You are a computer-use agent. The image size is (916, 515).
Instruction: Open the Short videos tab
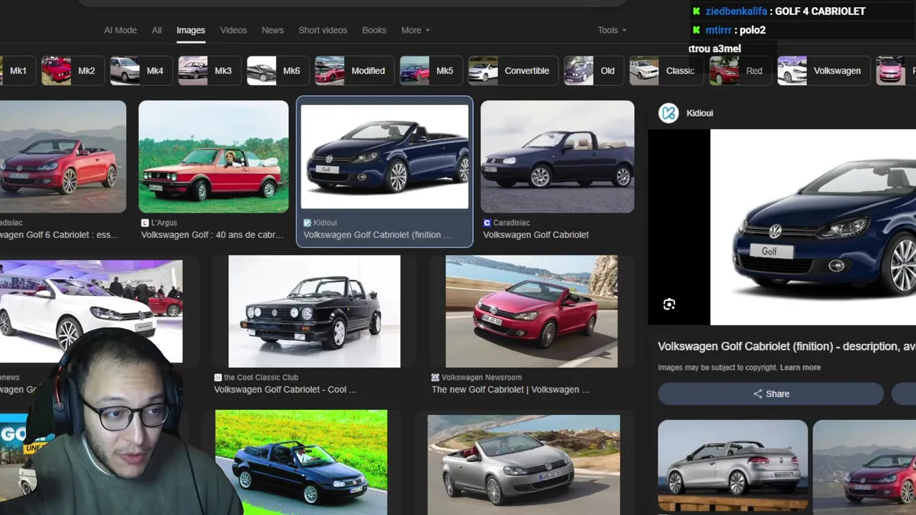(323, 30)
